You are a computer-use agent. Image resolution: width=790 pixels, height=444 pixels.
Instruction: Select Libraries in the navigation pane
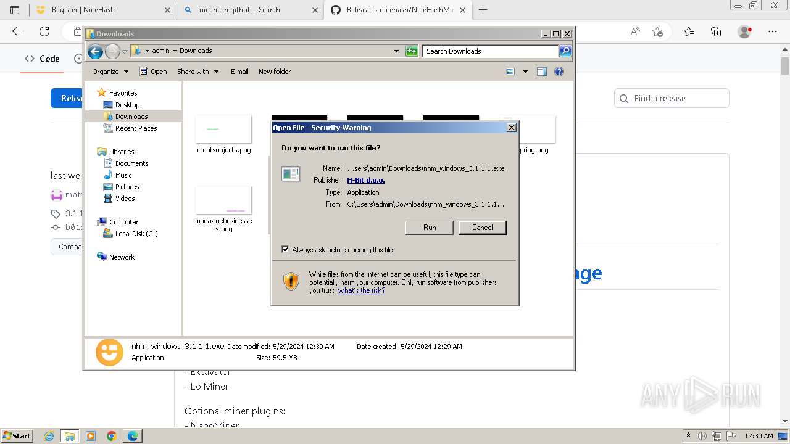(x=122, y=152)
